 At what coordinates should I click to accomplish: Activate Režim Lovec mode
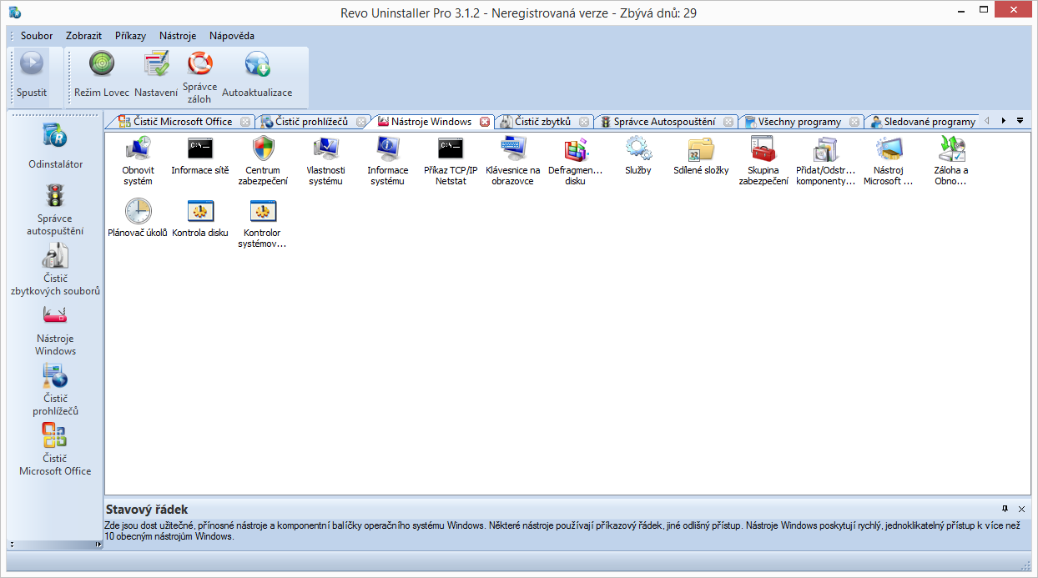[102, 76]
